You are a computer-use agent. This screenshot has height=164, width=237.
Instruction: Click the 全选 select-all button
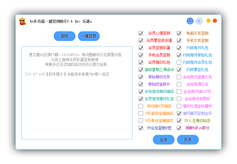[x=163, y=140]
